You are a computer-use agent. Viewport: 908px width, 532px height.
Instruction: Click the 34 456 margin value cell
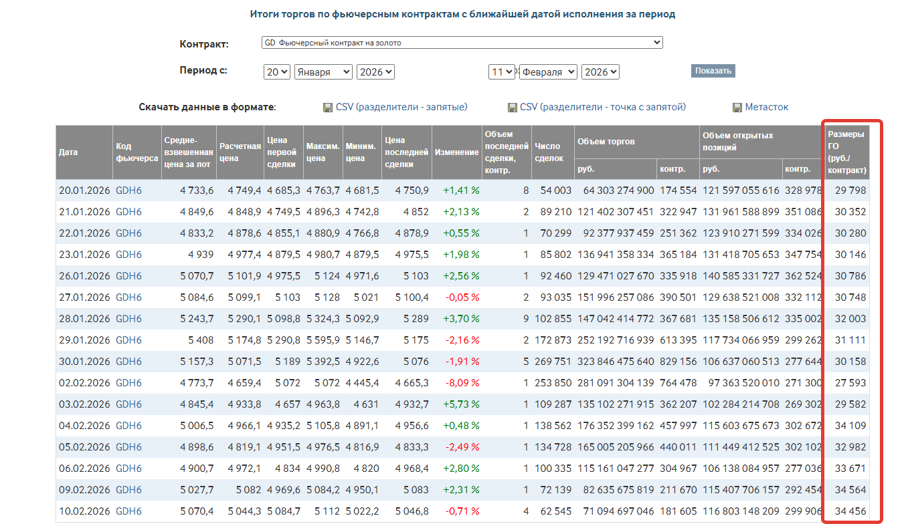click(x=850, y=511)
